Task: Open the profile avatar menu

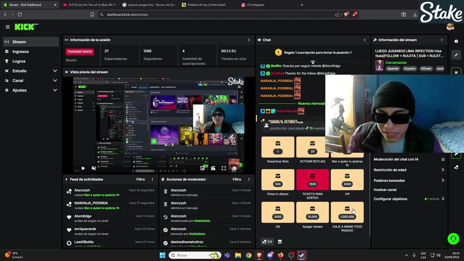Action: (x=450, y=27)
